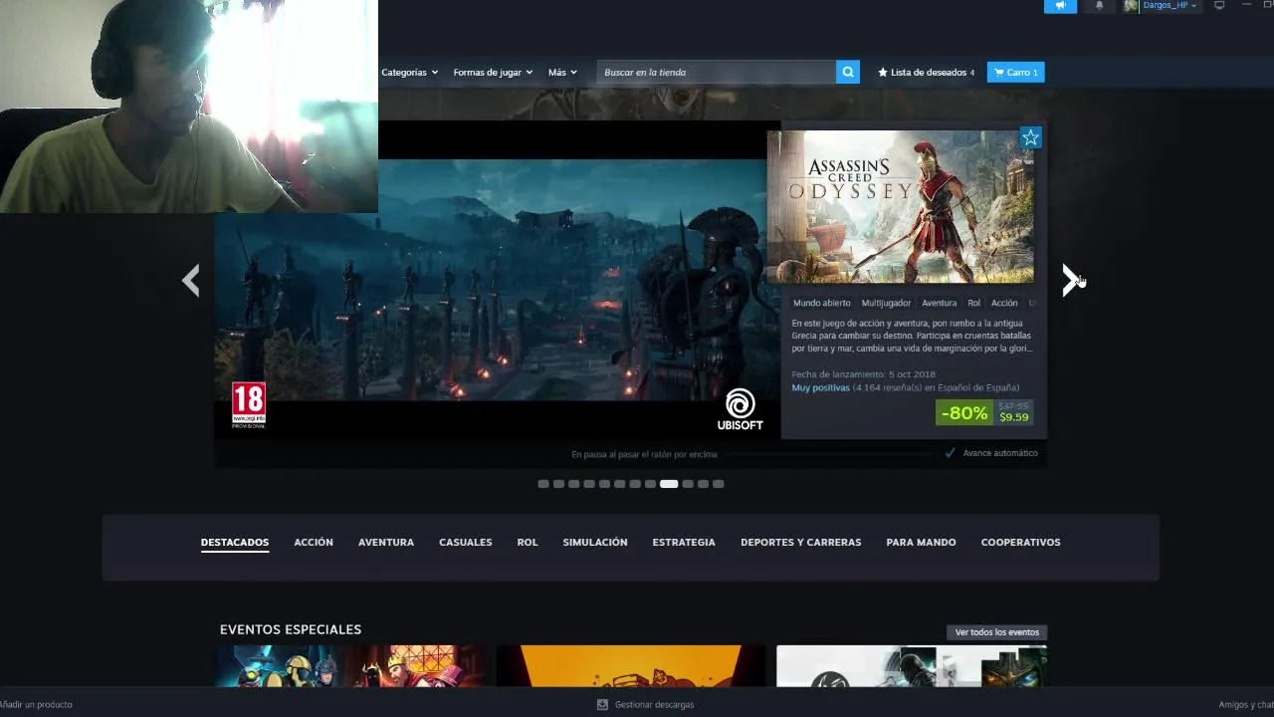This screenshot has width=1274, height=717.
Task: Open the announcements megaphone icon
Action: [1060, 6]
